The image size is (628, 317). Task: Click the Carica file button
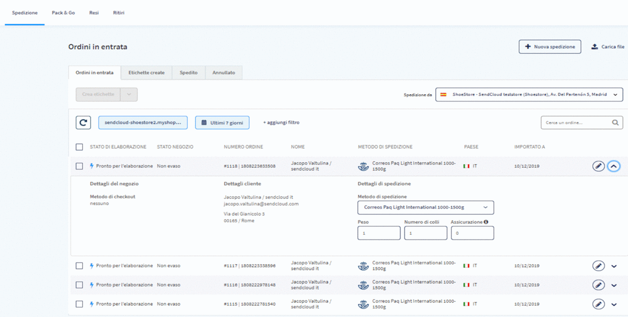point(608,47)
